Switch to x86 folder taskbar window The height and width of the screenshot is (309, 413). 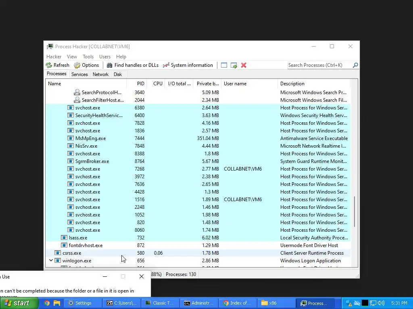pos(276,303)
